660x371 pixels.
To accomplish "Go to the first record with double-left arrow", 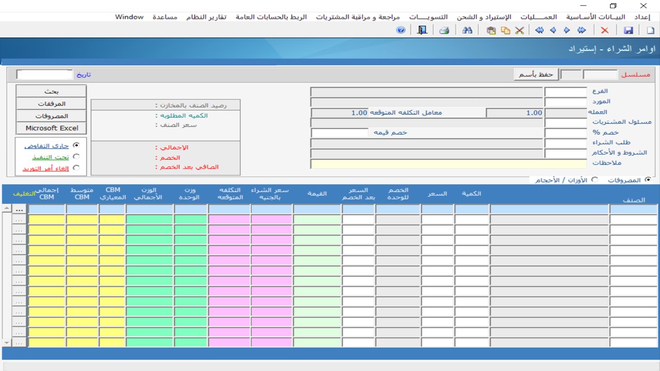I will [x=539, y=30].
